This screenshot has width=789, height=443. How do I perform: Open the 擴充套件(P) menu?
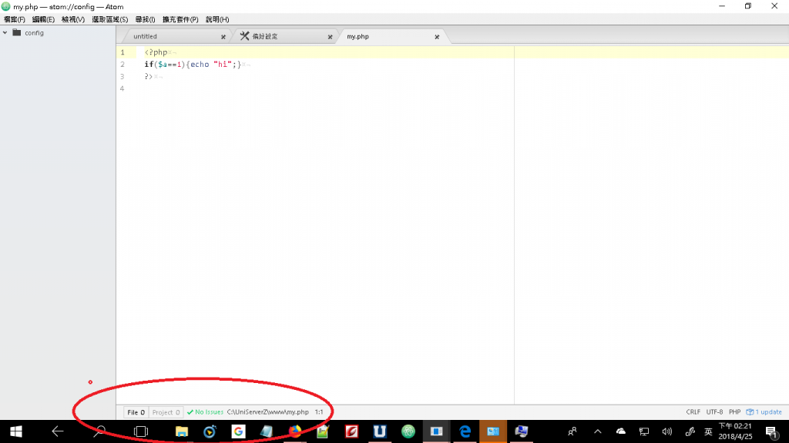[x=180, y=19]
